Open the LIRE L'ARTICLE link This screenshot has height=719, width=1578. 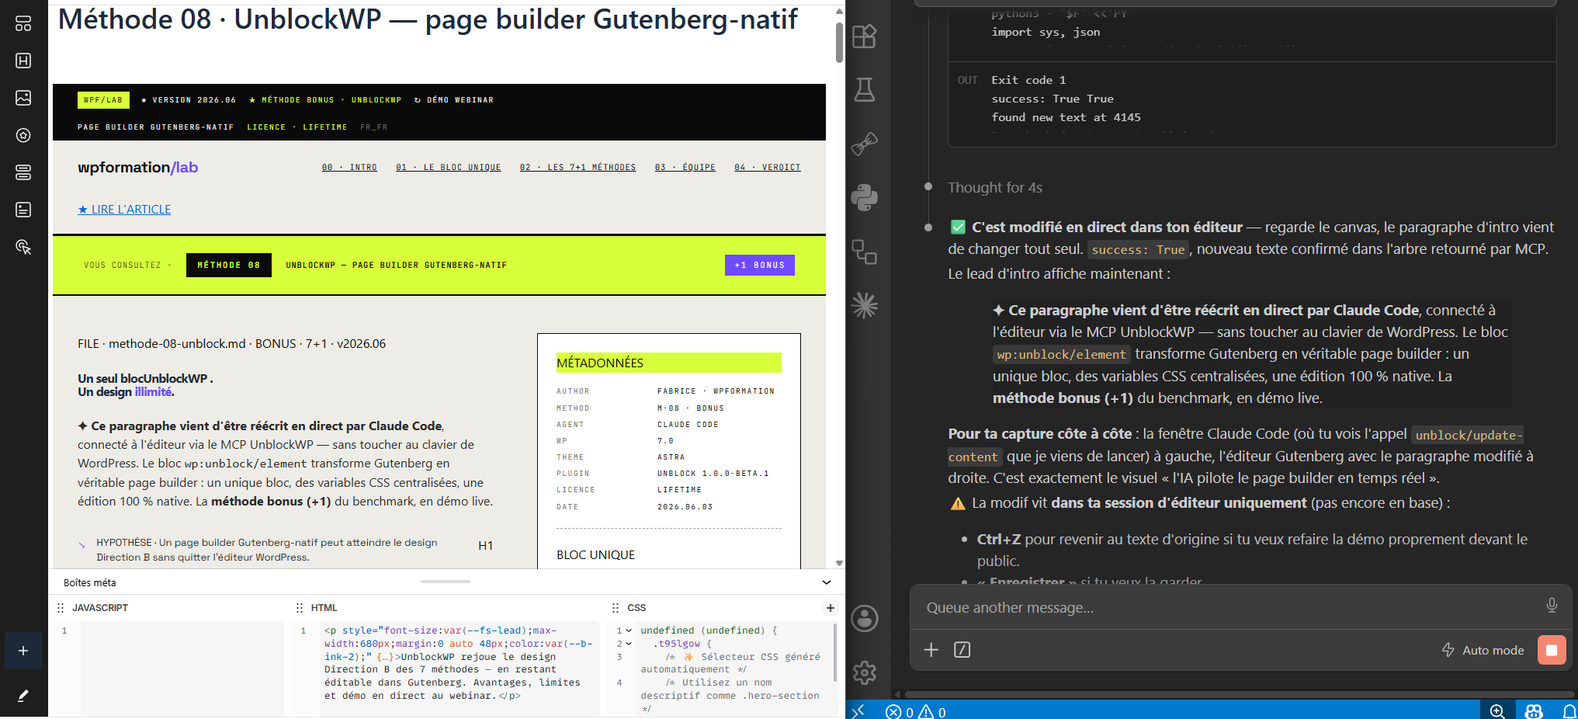124,210
